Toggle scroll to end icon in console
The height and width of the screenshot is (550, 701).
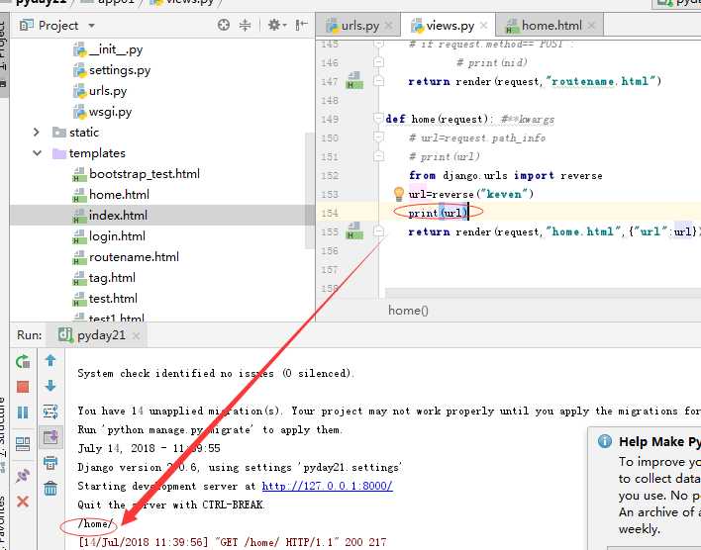click(50, 437)
